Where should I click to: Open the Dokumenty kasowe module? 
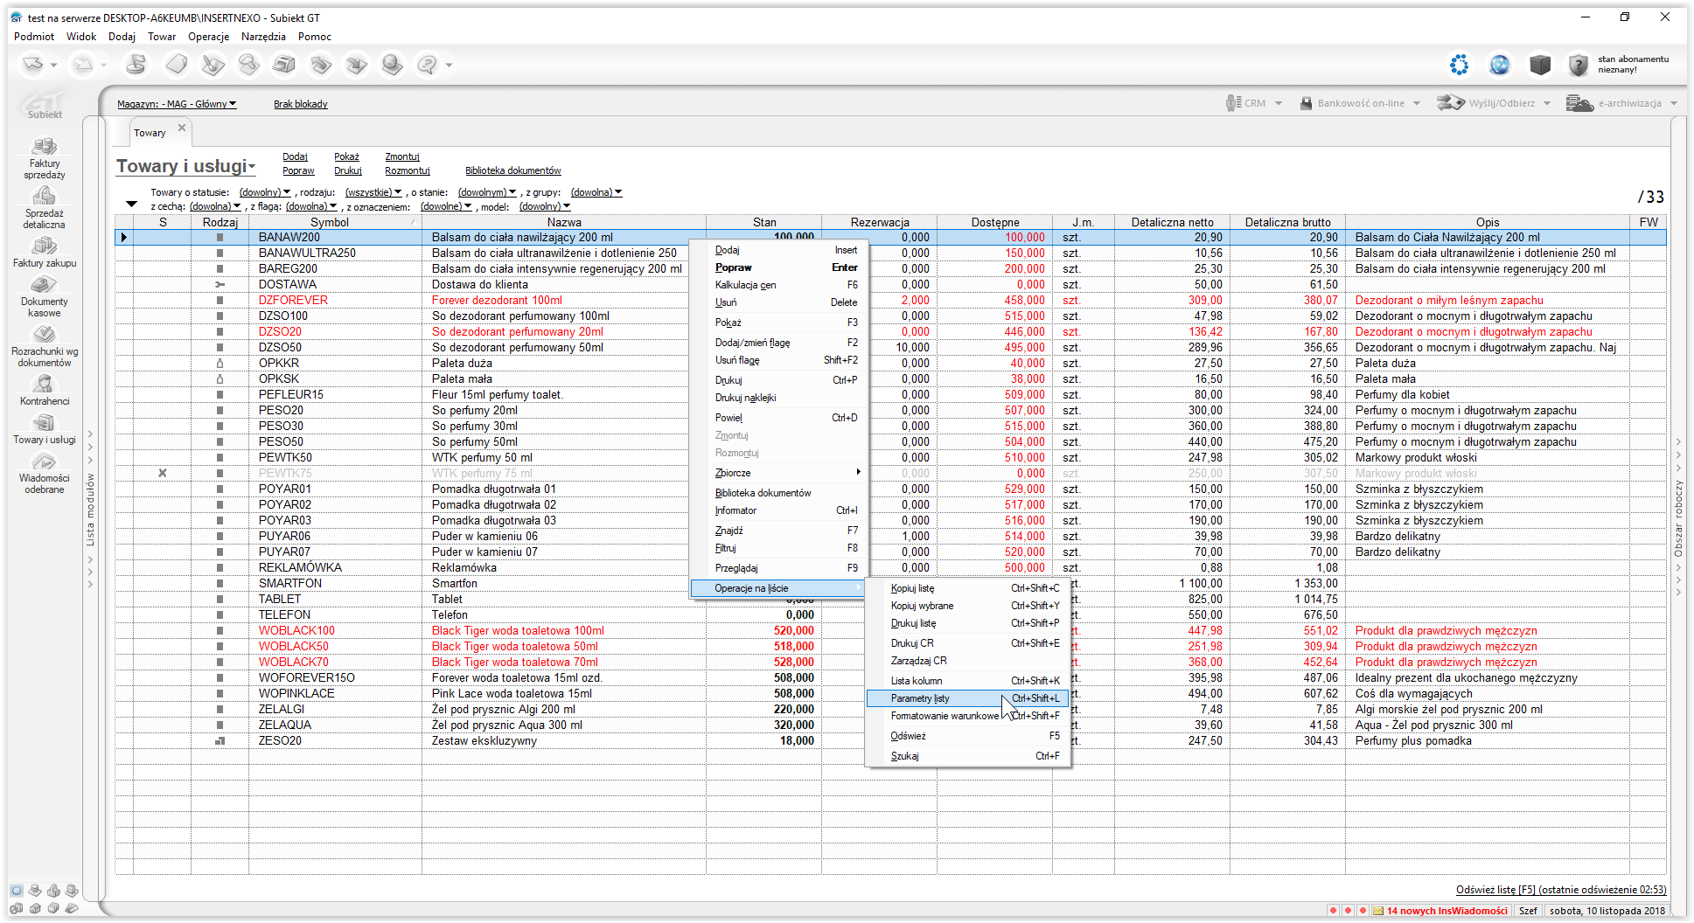coord(45,297)
